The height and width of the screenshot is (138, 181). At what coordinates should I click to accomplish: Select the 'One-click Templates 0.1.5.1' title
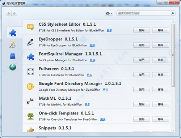[66, 113]
